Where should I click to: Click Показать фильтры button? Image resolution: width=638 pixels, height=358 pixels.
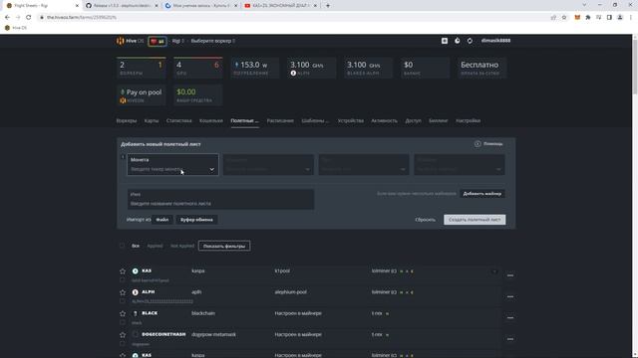point(224,246)
